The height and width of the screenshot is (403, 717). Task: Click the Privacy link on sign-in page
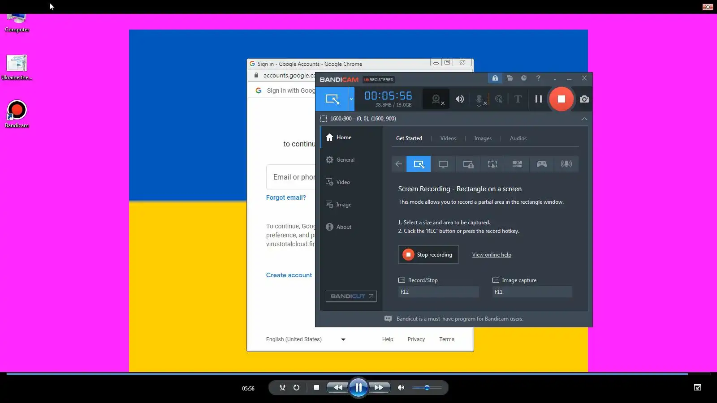416,339
